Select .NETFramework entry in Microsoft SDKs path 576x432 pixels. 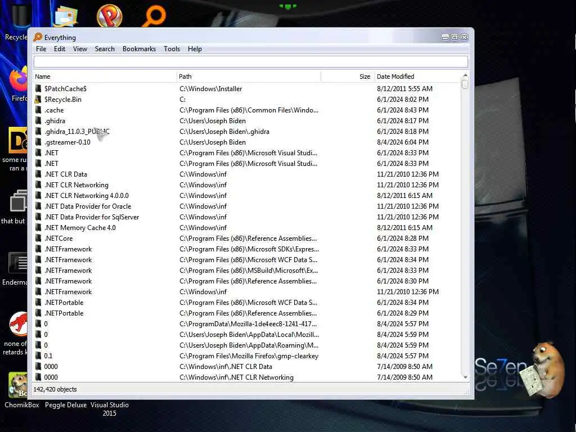click(68, 249)
